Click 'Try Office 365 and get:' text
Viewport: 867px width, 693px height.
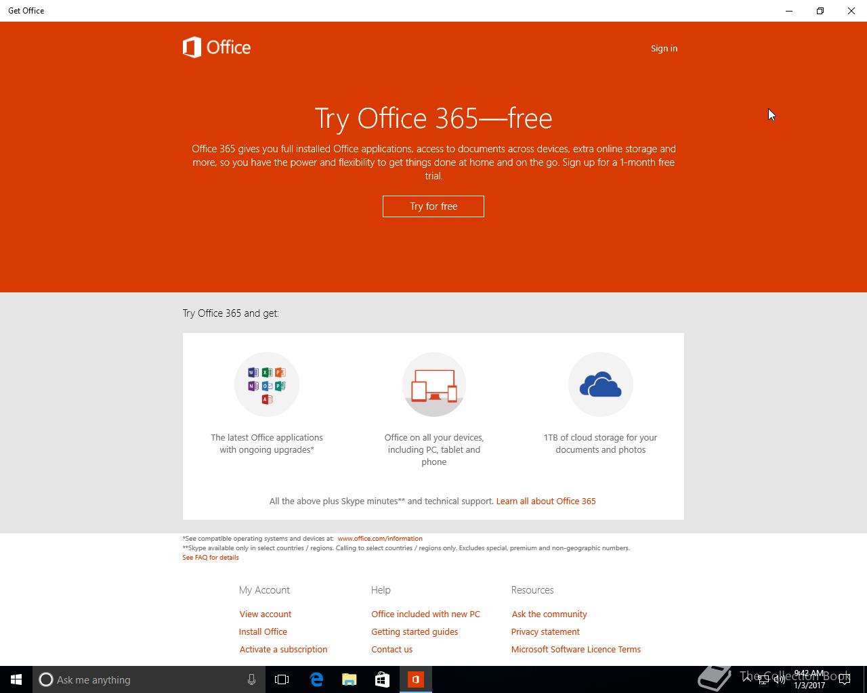tap(230, 313)
